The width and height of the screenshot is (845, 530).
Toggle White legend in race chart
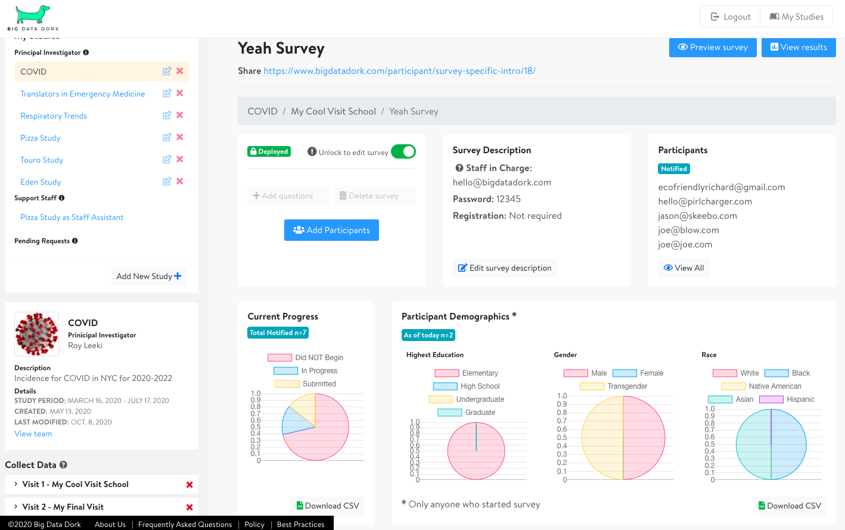coord(736,373)
